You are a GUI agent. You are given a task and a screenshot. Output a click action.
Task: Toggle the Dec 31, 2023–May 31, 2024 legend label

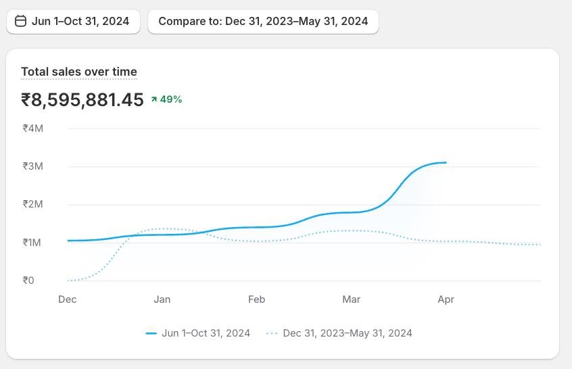pos(348,333)
